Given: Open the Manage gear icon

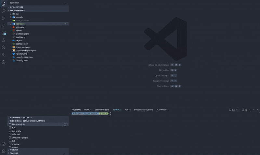Looking at the screenshot, I should (x=4, y=151).
